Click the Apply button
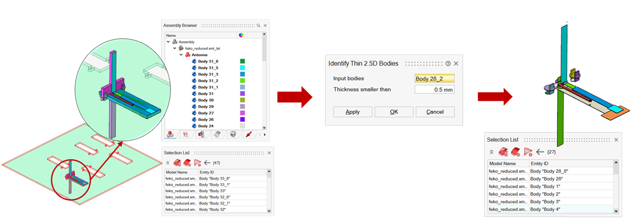This screenshot has width=636, height=223. 352,111
